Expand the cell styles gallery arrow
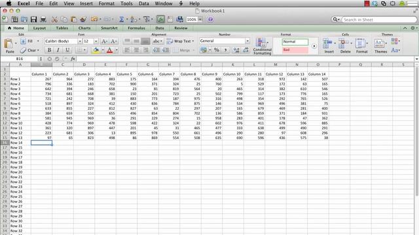The height and width of the screenshot is (235, 419). pyautogui.click(x=314, y=46)
